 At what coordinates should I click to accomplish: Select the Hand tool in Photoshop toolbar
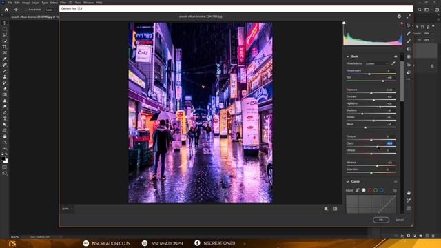click(5, 136)
